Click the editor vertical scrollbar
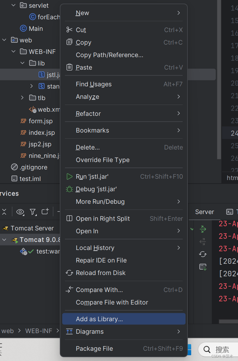The image size is (238, 361). click(x=219, y=80)
